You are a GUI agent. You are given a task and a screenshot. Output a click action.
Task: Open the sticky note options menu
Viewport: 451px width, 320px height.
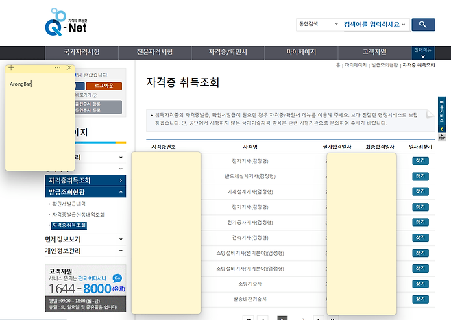[58, 68]
